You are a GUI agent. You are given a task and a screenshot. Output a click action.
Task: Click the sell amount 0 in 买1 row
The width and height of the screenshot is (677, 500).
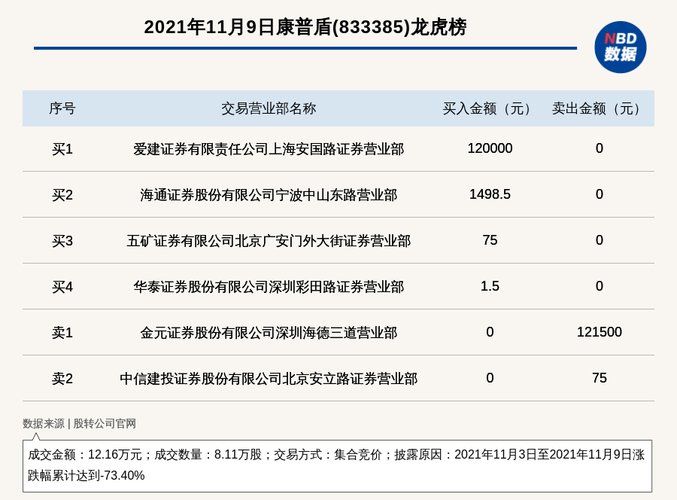pos(600,148)
